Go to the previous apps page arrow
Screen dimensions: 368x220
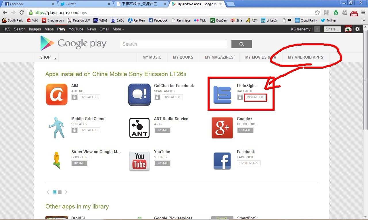(48, 192)
